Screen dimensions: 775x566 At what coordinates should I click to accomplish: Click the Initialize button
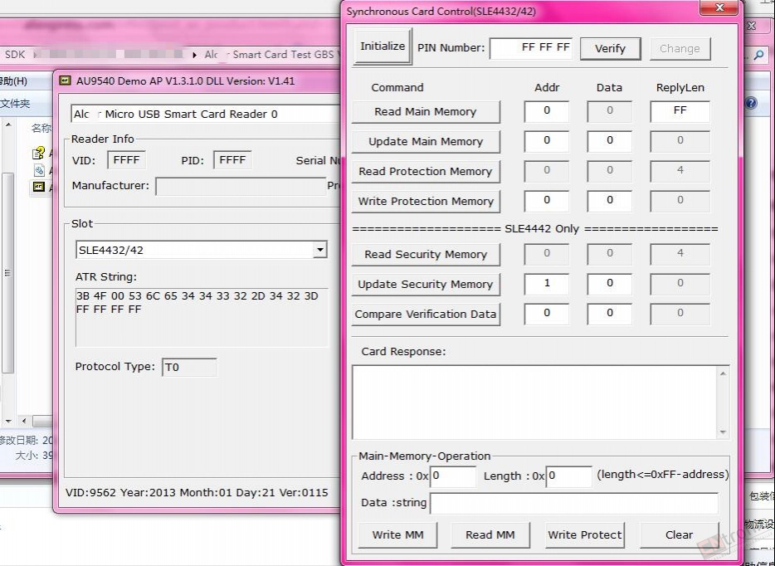tap(383, 46)
